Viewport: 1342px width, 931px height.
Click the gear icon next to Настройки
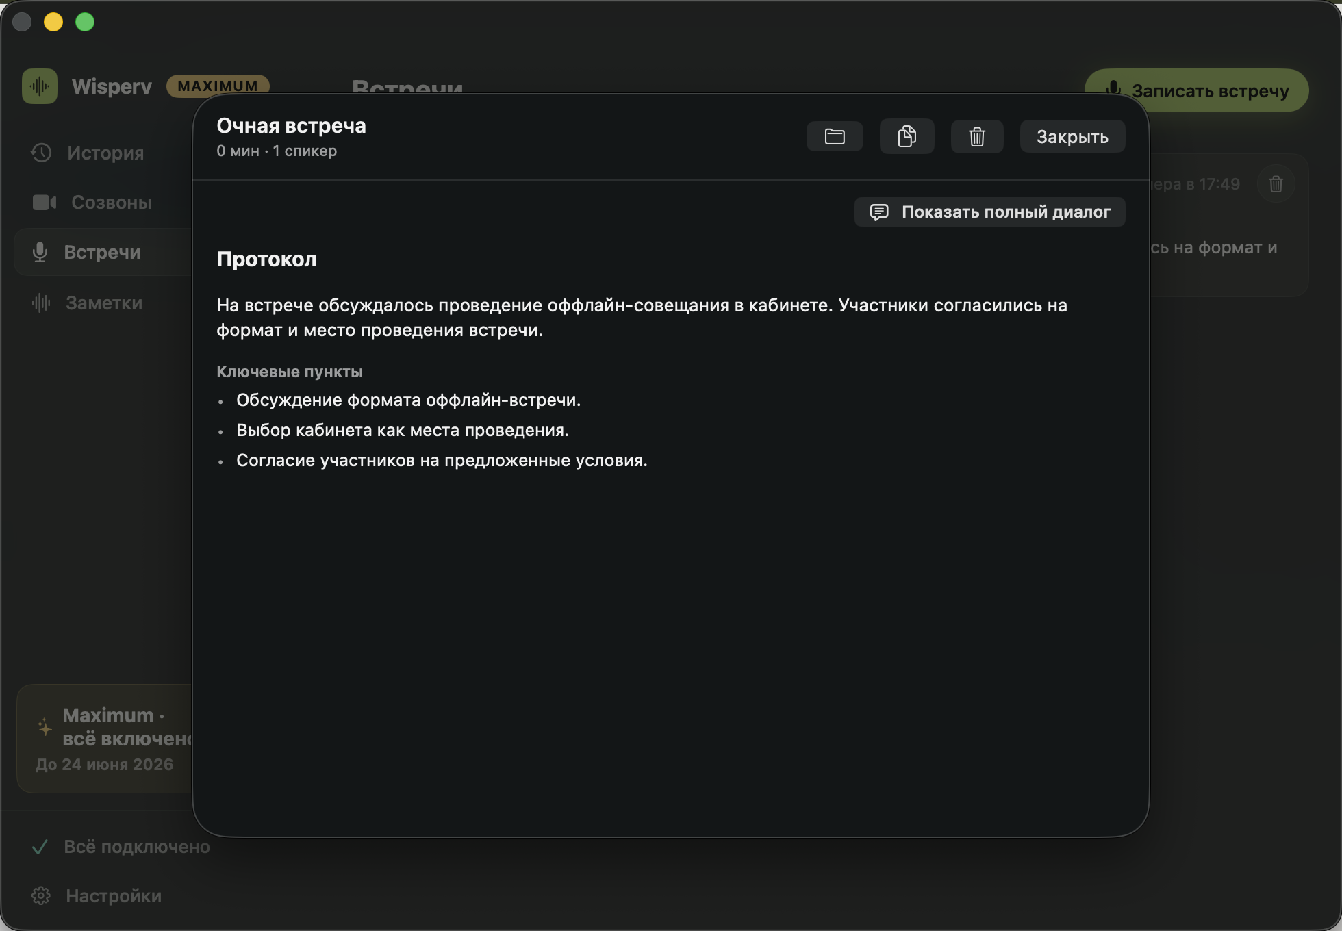[x=41, y=895]
